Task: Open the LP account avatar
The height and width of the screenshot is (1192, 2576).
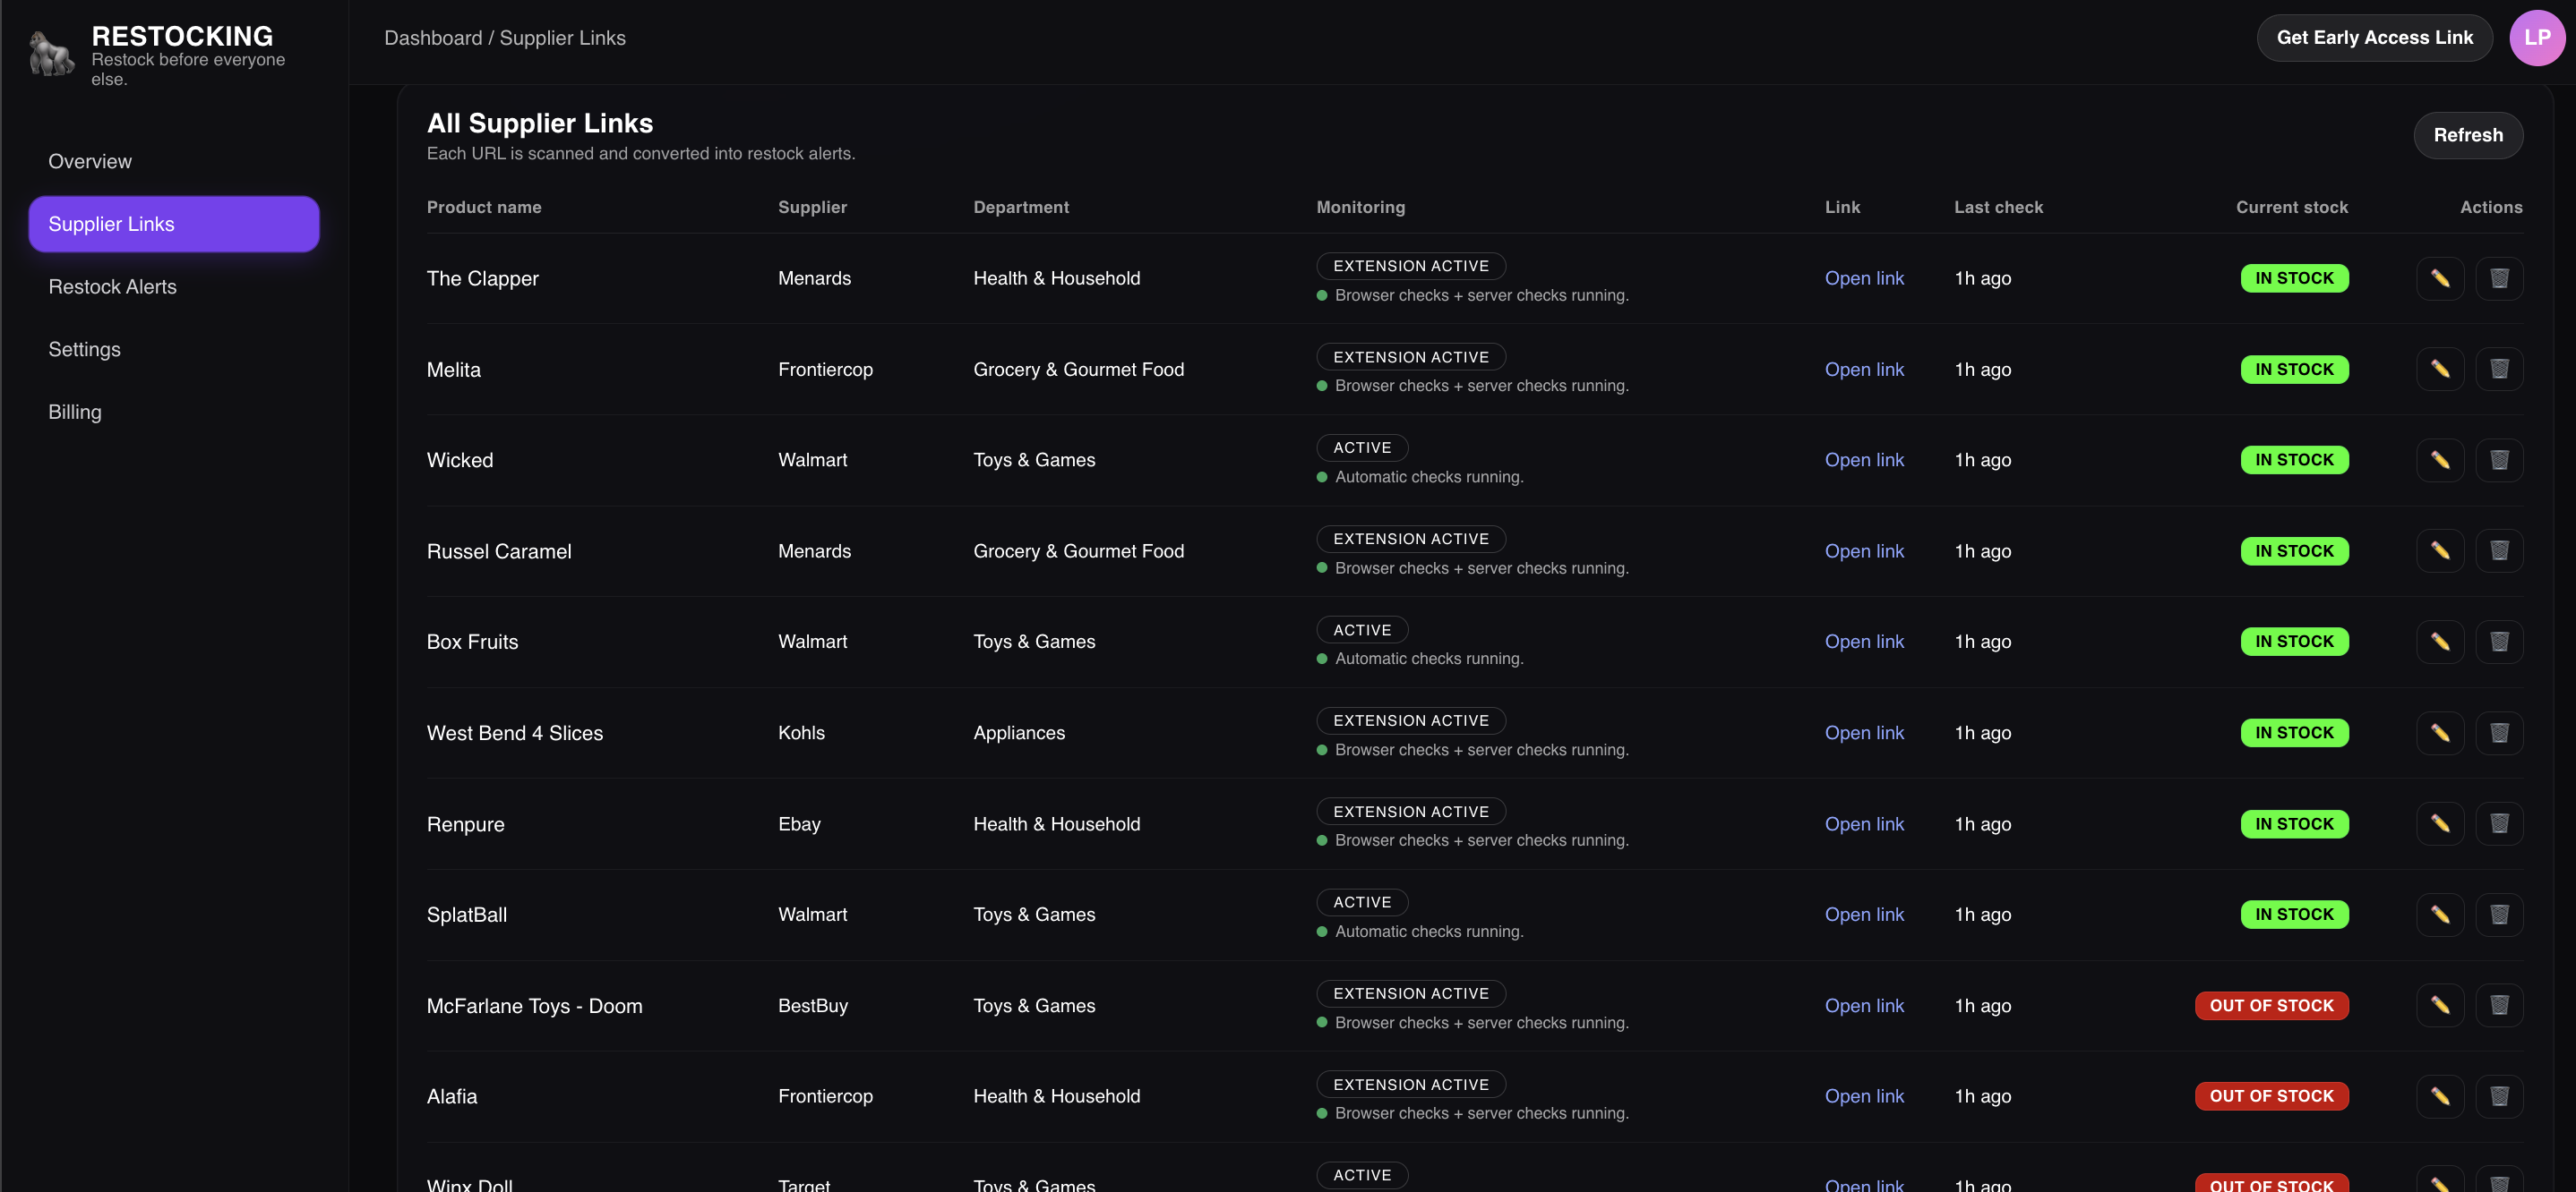Action: [x=2538, y=37]
